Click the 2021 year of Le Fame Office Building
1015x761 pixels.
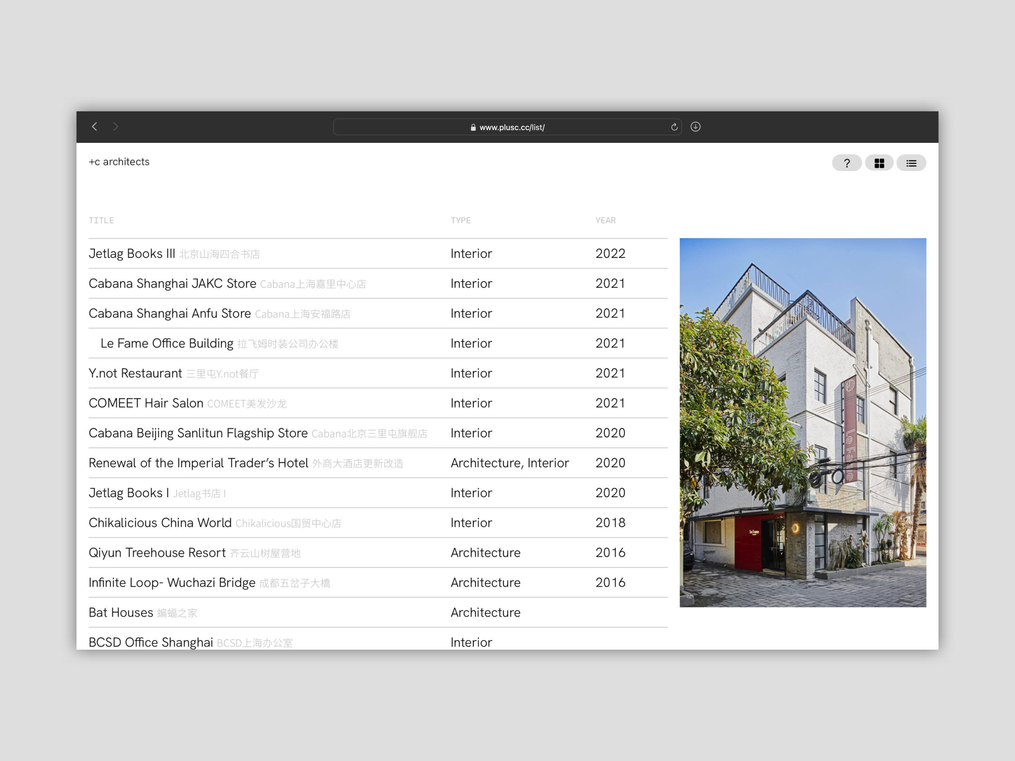coord(610,343)
